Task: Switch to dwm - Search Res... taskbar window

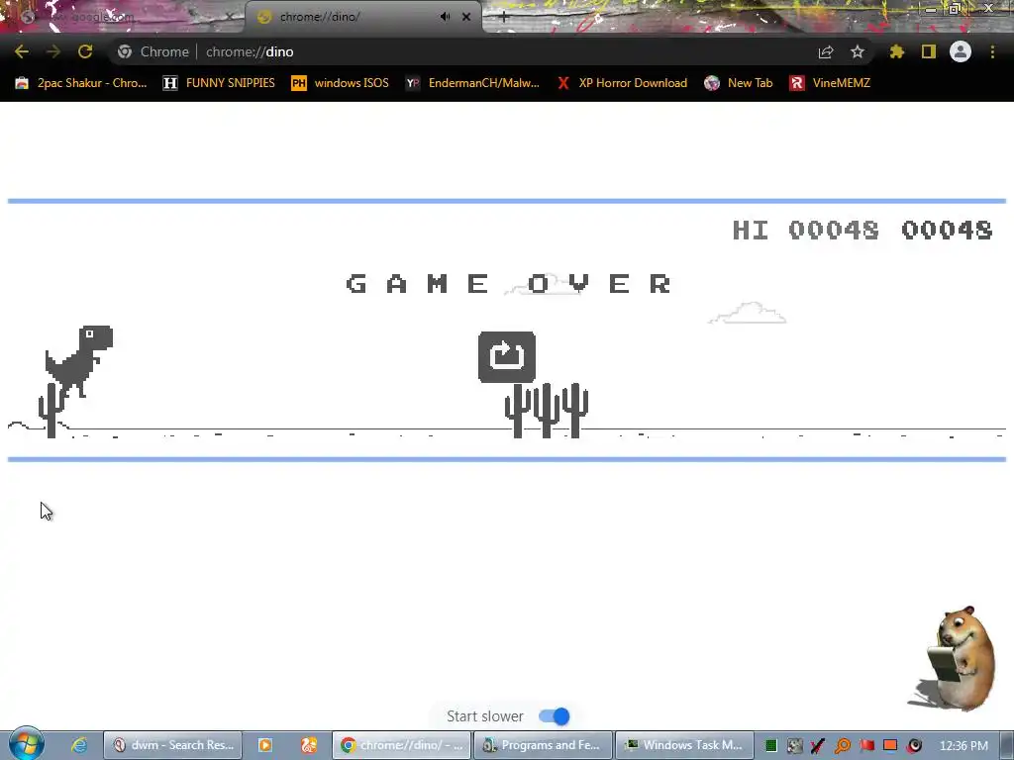Action: [x=173, y=745]
